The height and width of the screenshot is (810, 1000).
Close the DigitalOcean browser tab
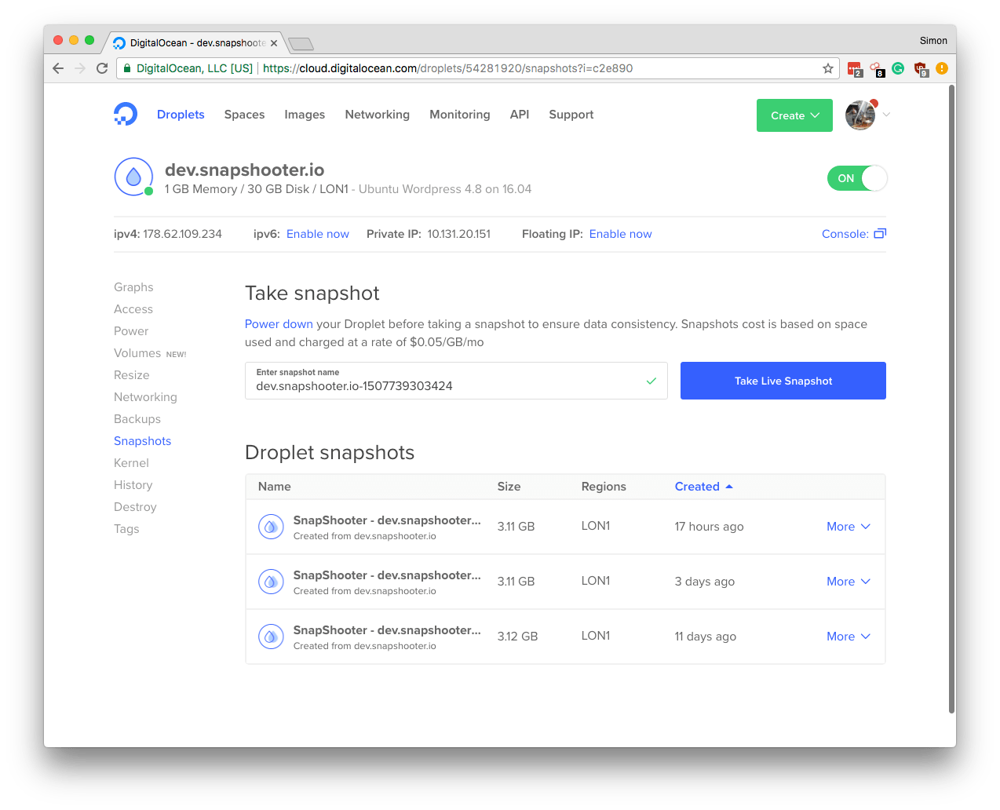click(274, 43)
